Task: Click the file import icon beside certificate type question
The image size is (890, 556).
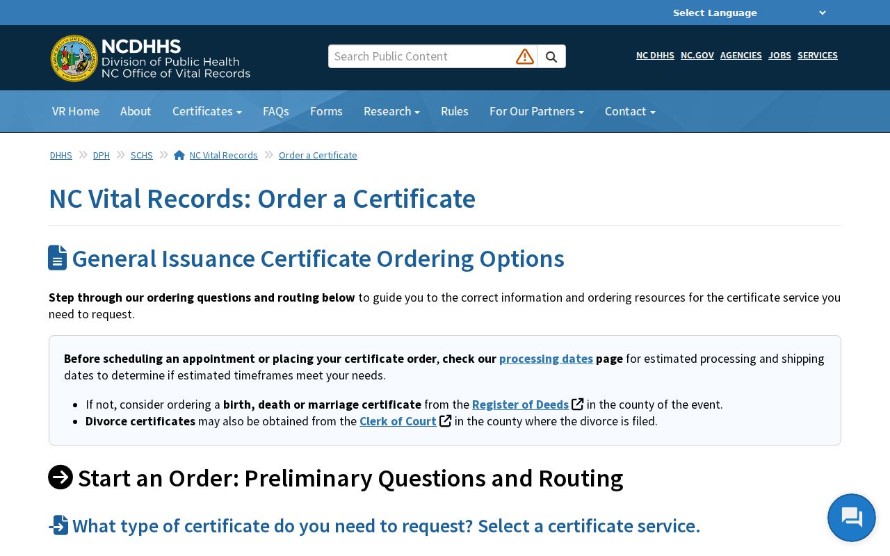Action: pyautogui.click(x=58, y=525)
